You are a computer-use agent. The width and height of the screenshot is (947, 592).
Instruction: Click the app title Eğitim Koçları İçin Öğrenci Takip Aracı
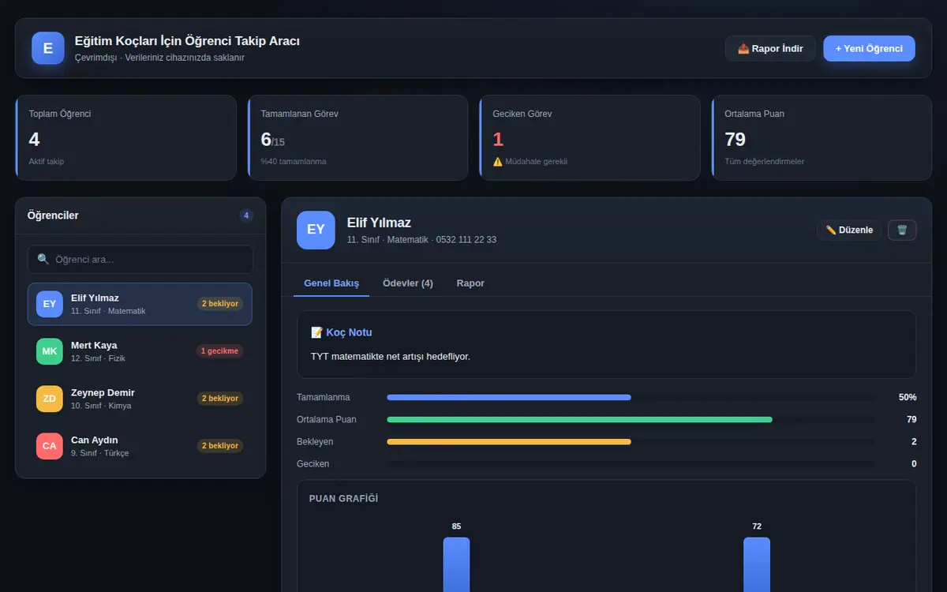(x=187, y=41)
